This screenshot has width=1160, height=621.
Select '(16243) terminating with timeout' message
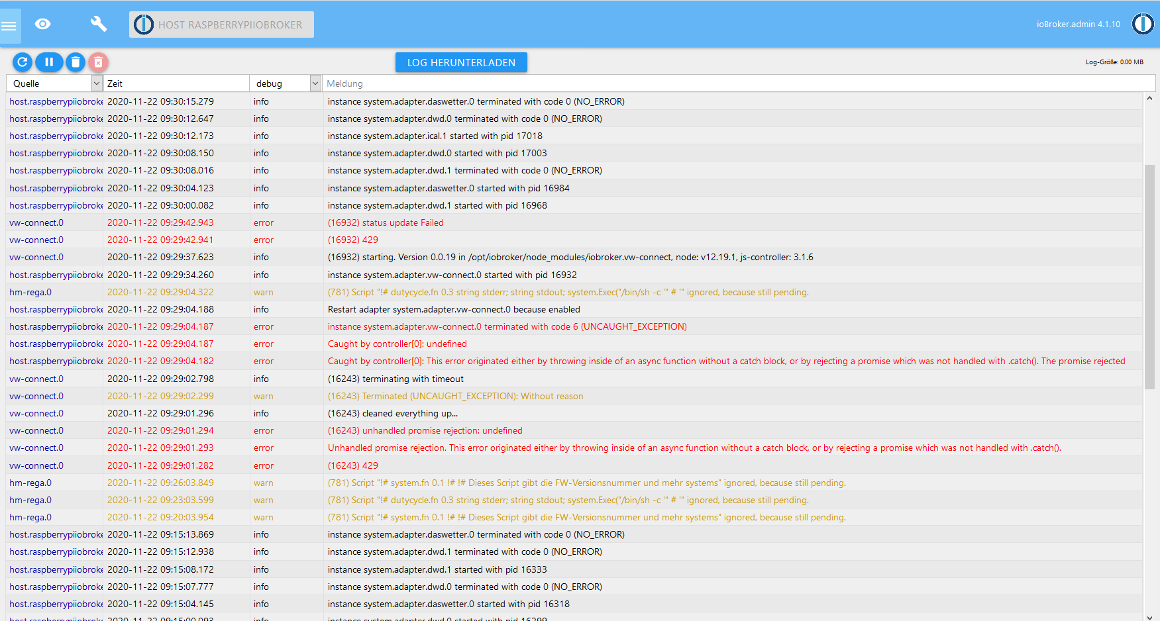[x=395, y=379]
